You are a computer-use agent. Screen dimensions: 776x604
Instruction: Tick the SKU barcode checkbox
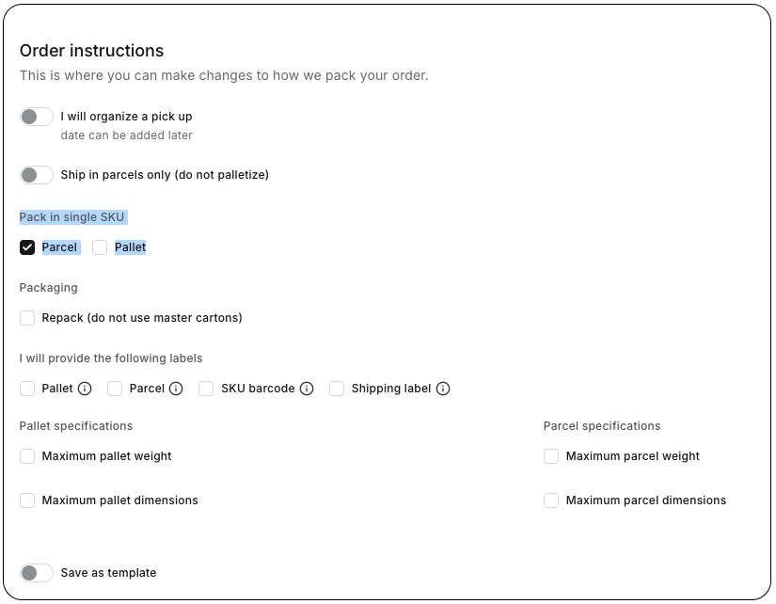point(206,389)
